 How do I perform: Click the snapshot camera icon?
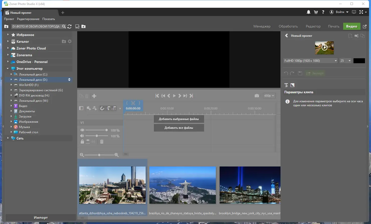click(x=257, y=96)
